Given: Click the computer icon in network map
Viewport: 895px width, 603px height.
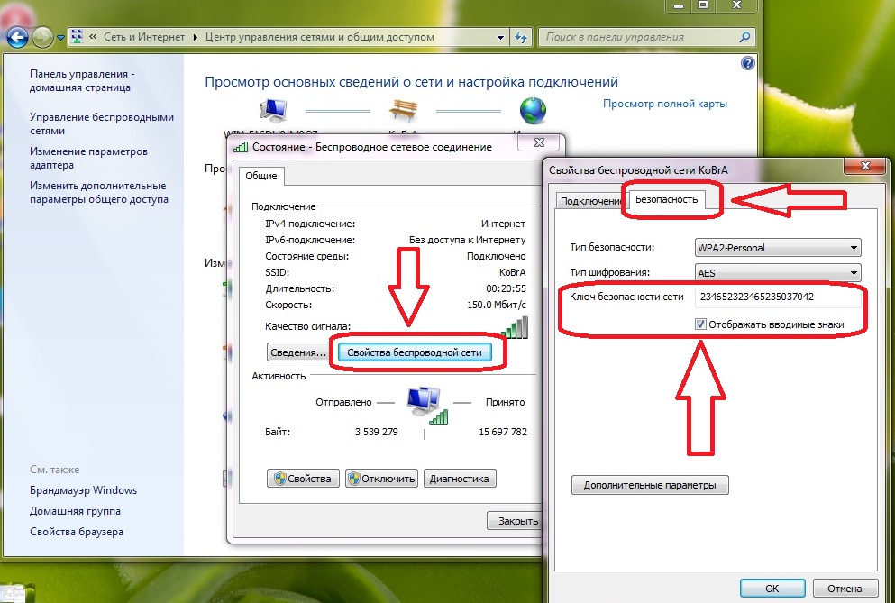Looking at the screenshot, I should 271,112.
